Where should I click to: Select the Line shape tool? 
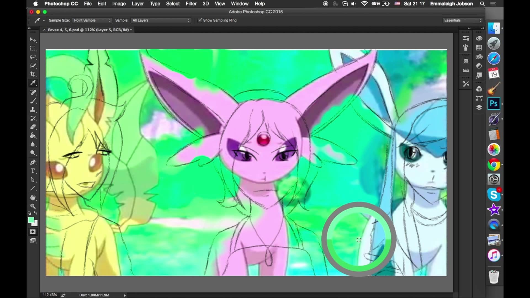tap(33, 188)
